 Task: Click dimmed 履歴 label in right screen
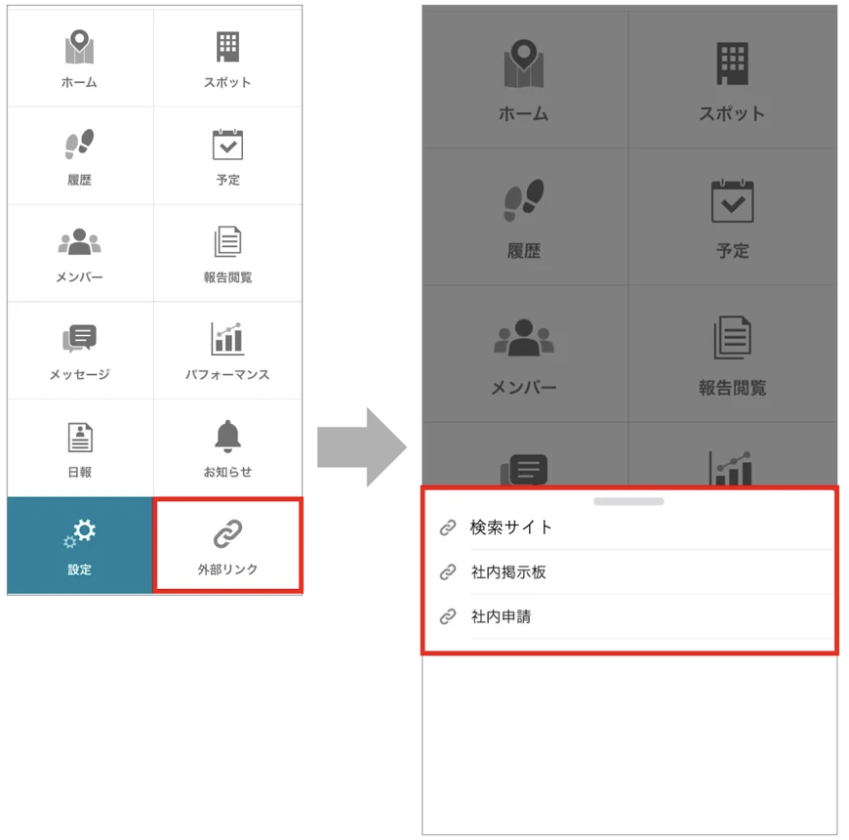coord(524,251)
